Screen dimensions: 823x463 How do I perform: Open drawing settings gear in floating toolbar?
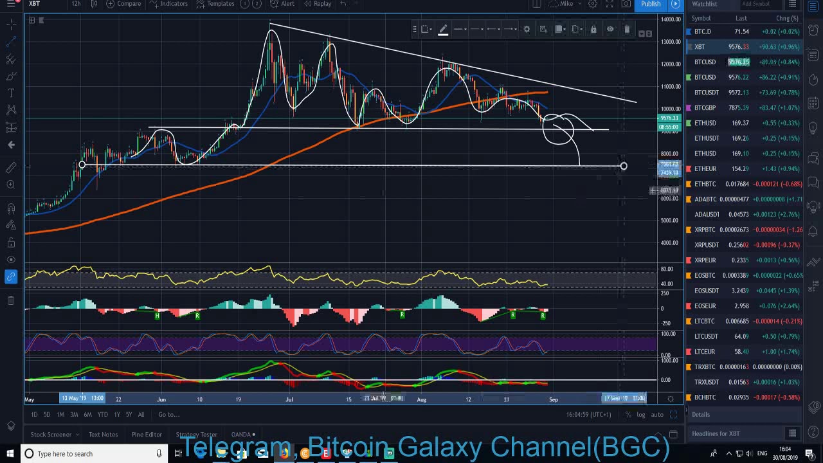(527, 29)
